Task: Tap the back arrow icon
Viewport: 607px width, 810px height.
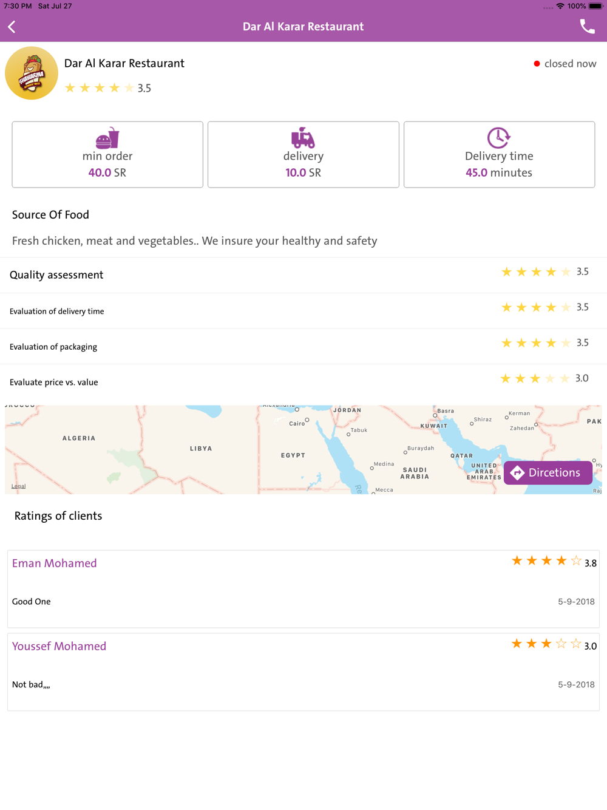Action: [12, 27]
